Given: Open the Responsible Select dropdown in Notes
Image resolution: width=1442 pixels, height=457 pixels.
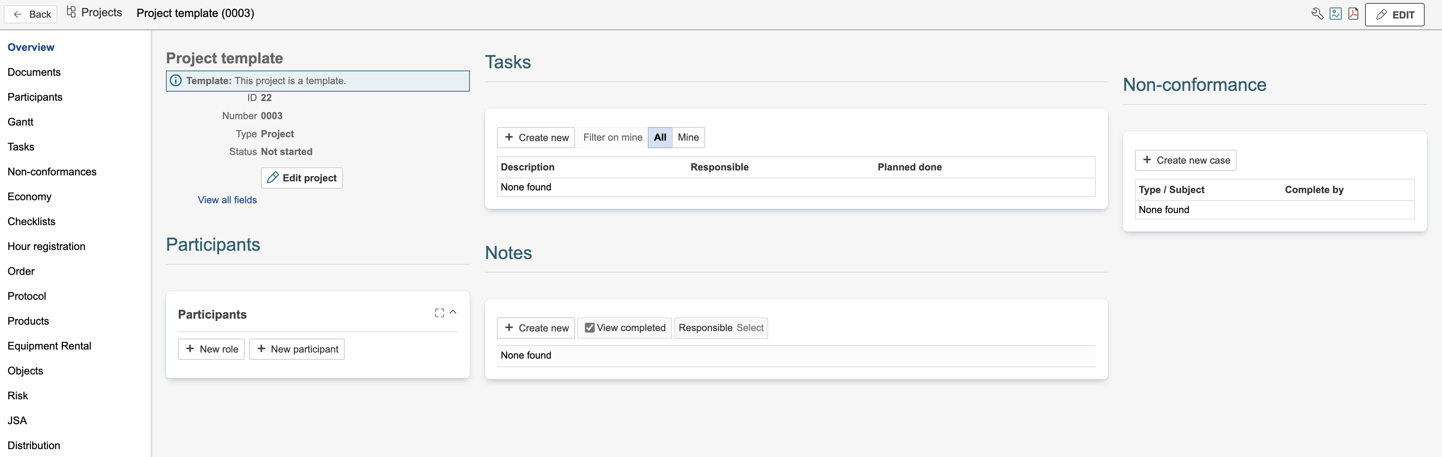Looking at the screenshot, I should 750,328.
